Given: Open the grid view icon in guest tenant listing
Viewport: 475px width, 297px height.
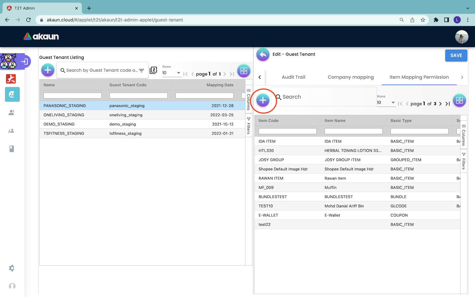Looking at the screenshot, I should point(243,71).
